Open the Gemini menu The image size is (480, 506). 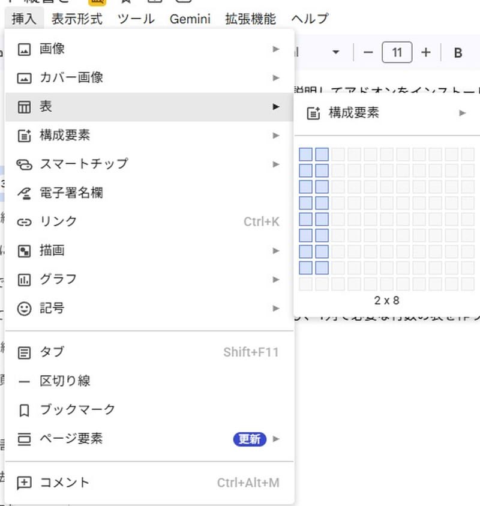[x=190, y=19]
